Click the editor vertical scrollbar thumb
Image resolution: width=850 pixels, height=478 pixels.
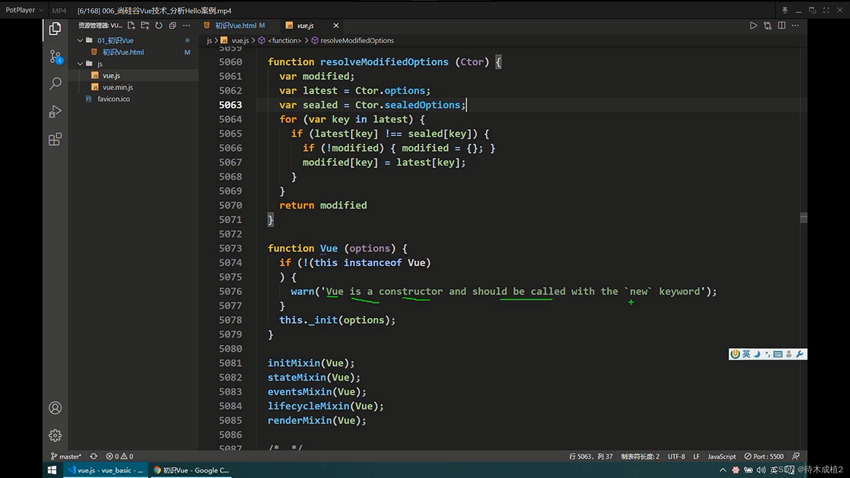tap(804, 218)
